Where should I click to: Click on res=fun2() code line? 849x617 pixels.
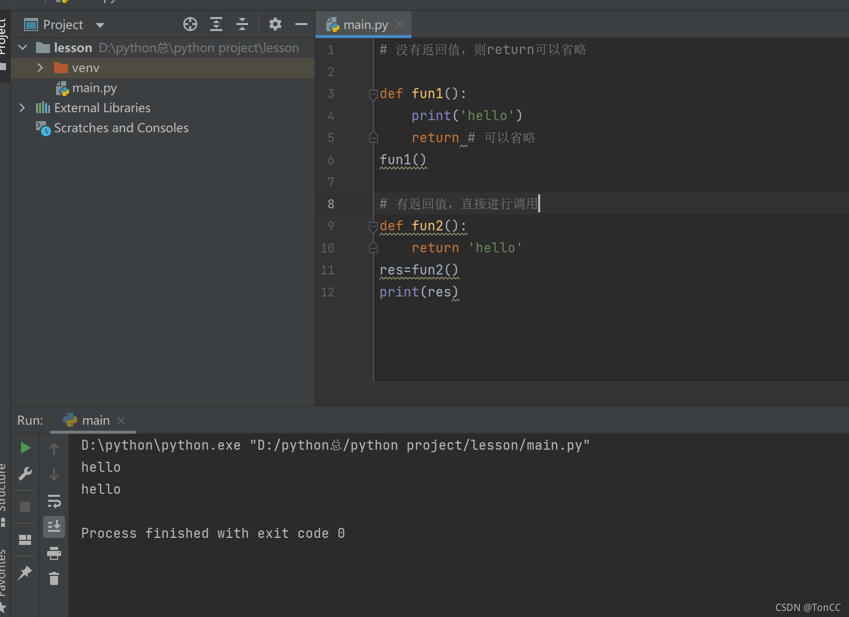point(419,270)
